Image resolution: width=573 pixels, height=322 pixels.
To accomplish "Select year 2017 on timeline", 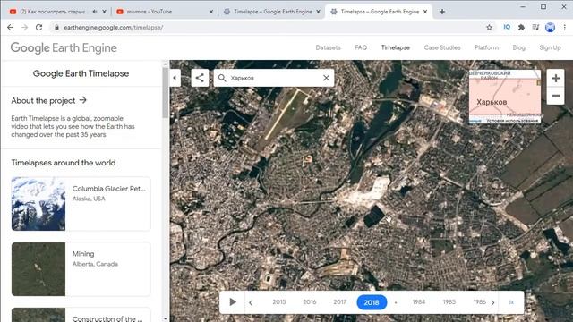I will click(340, 302).
